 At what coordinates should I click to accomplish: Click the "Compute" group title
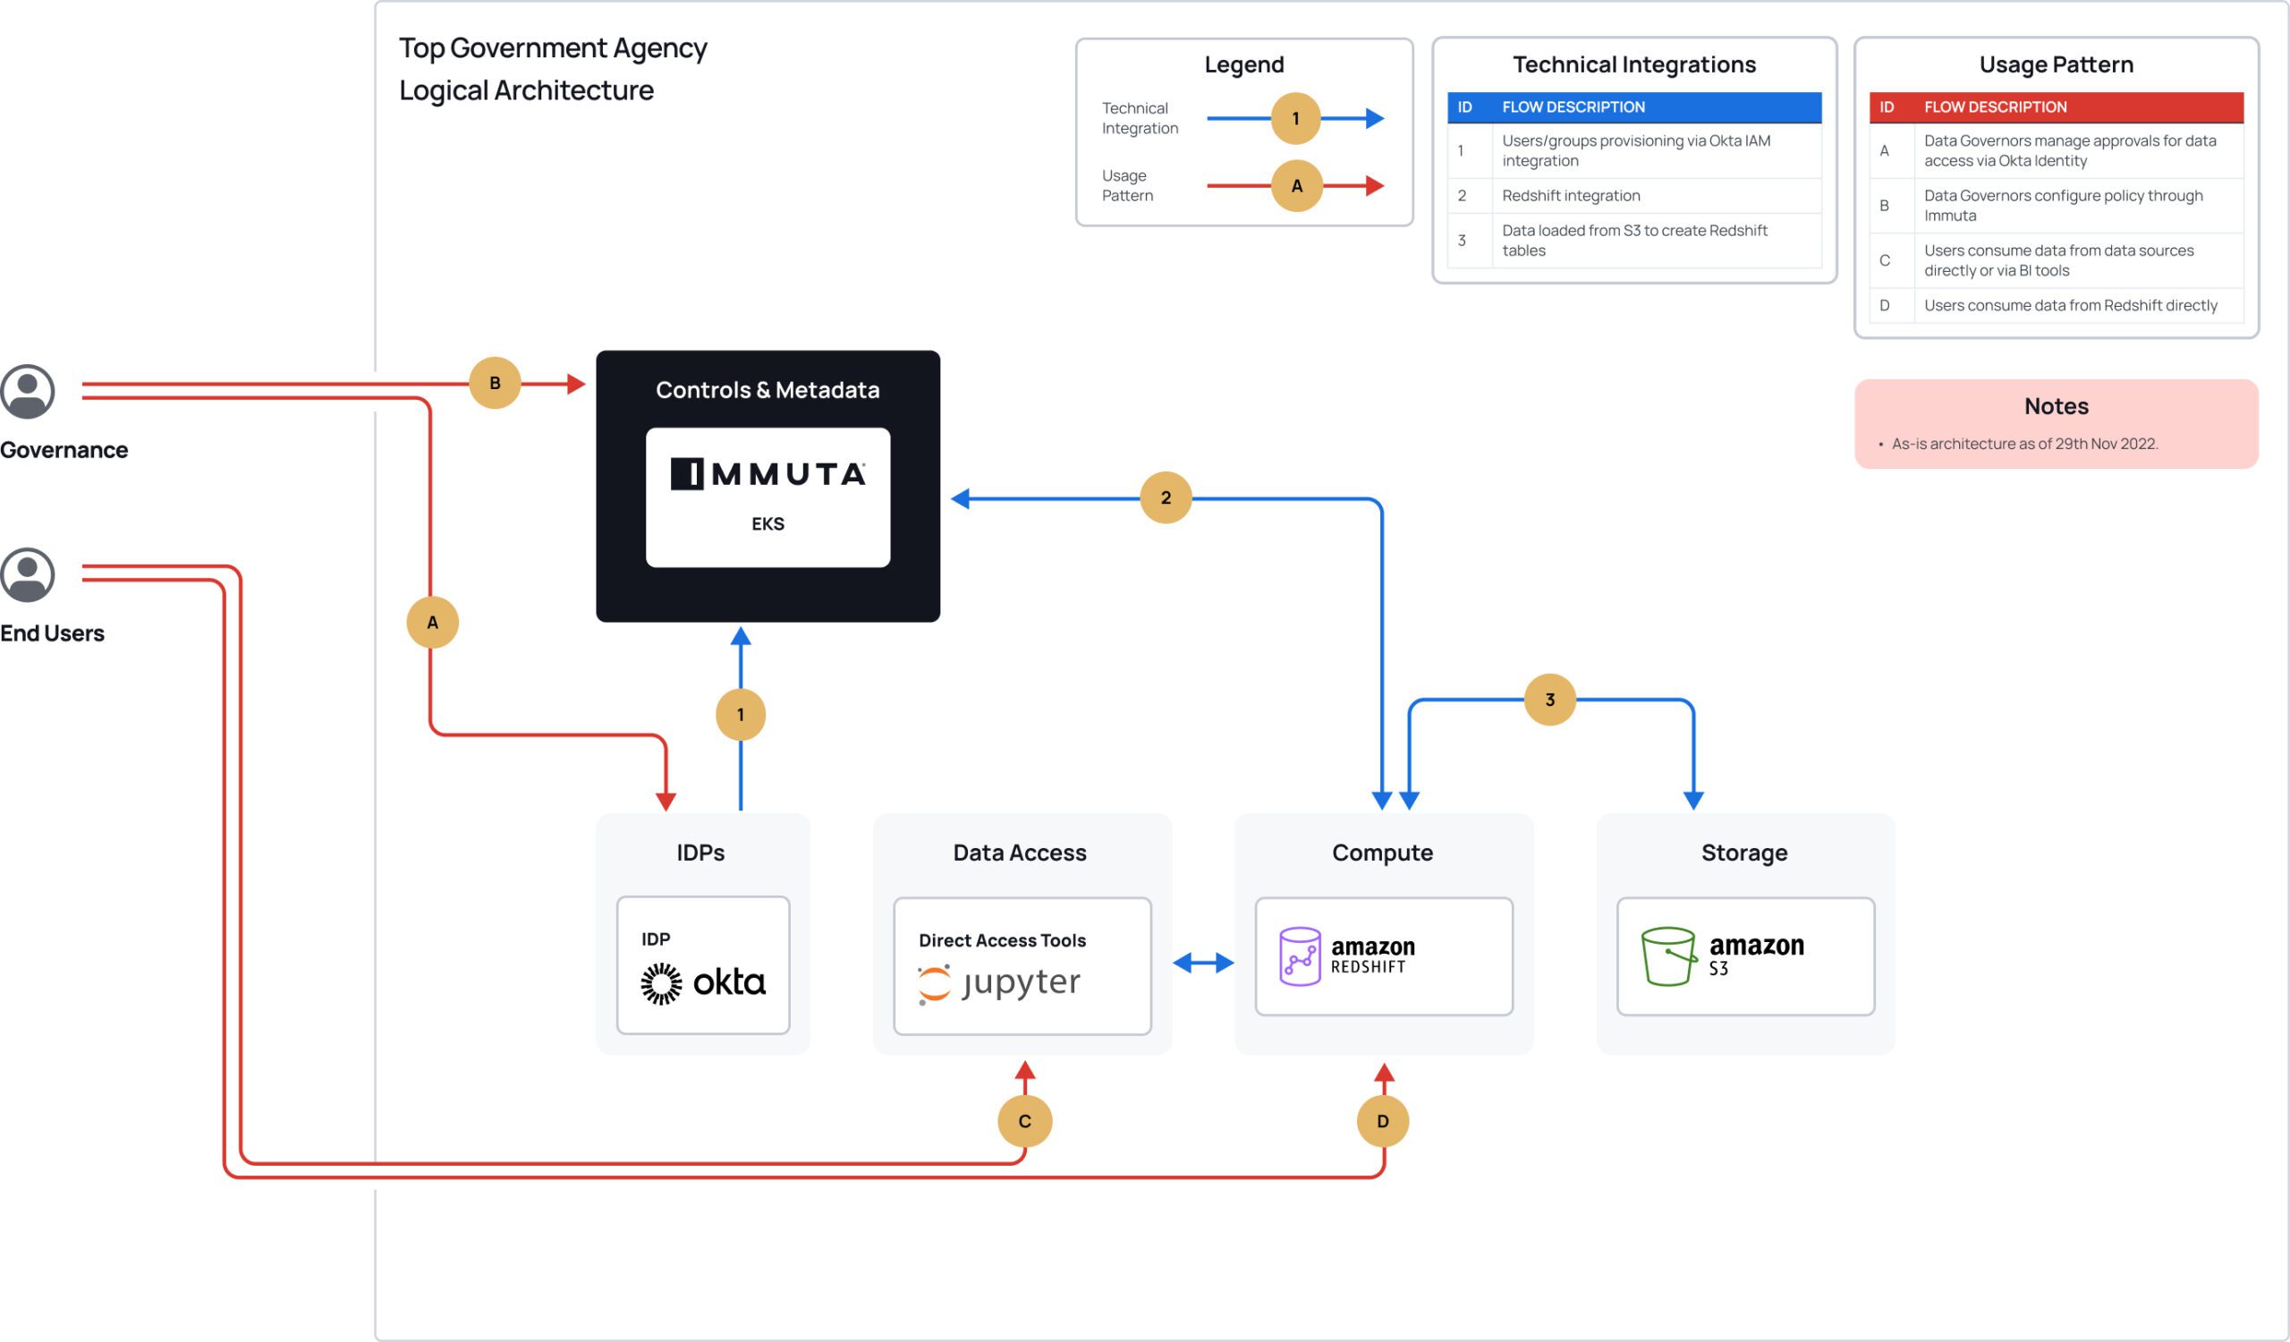pos(1382,853)
